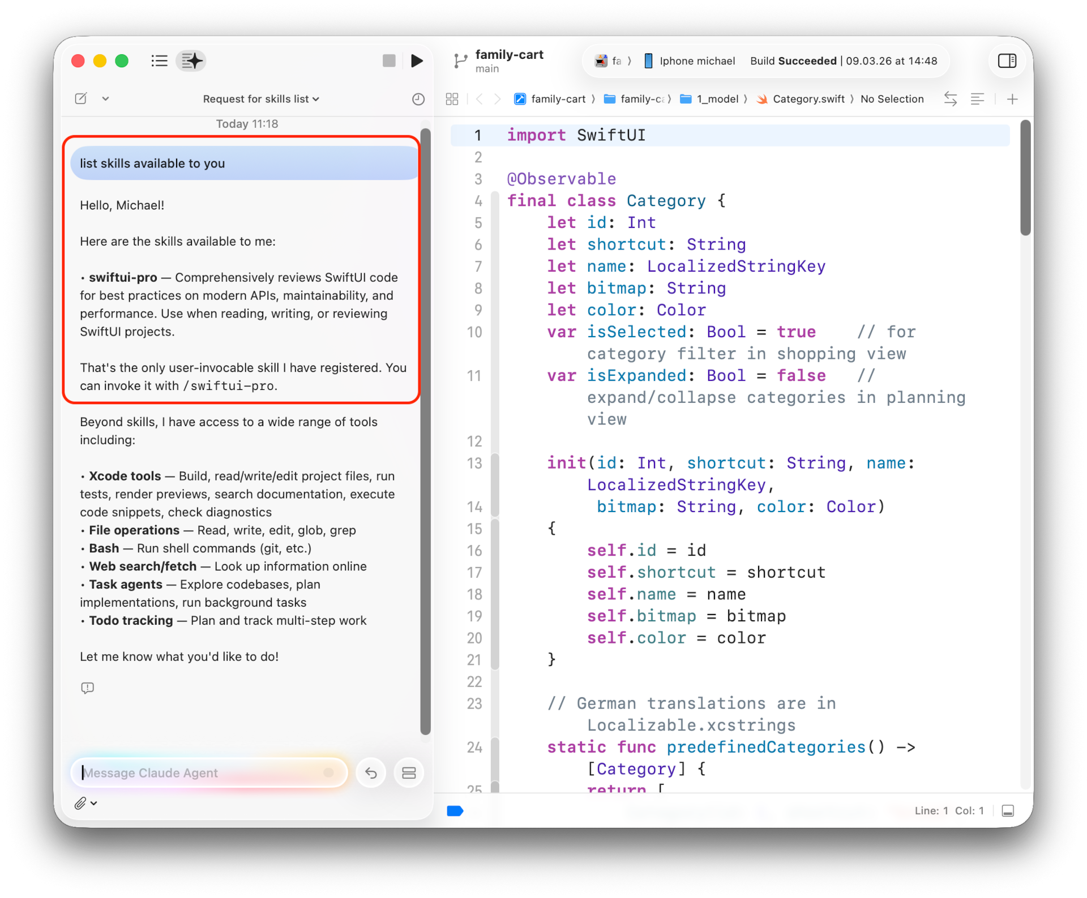Toggle the right inspector panel

pos(1007,61)
